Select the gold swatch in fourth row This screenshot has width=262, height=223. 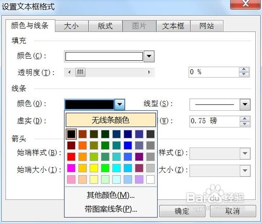click(82, 168)
